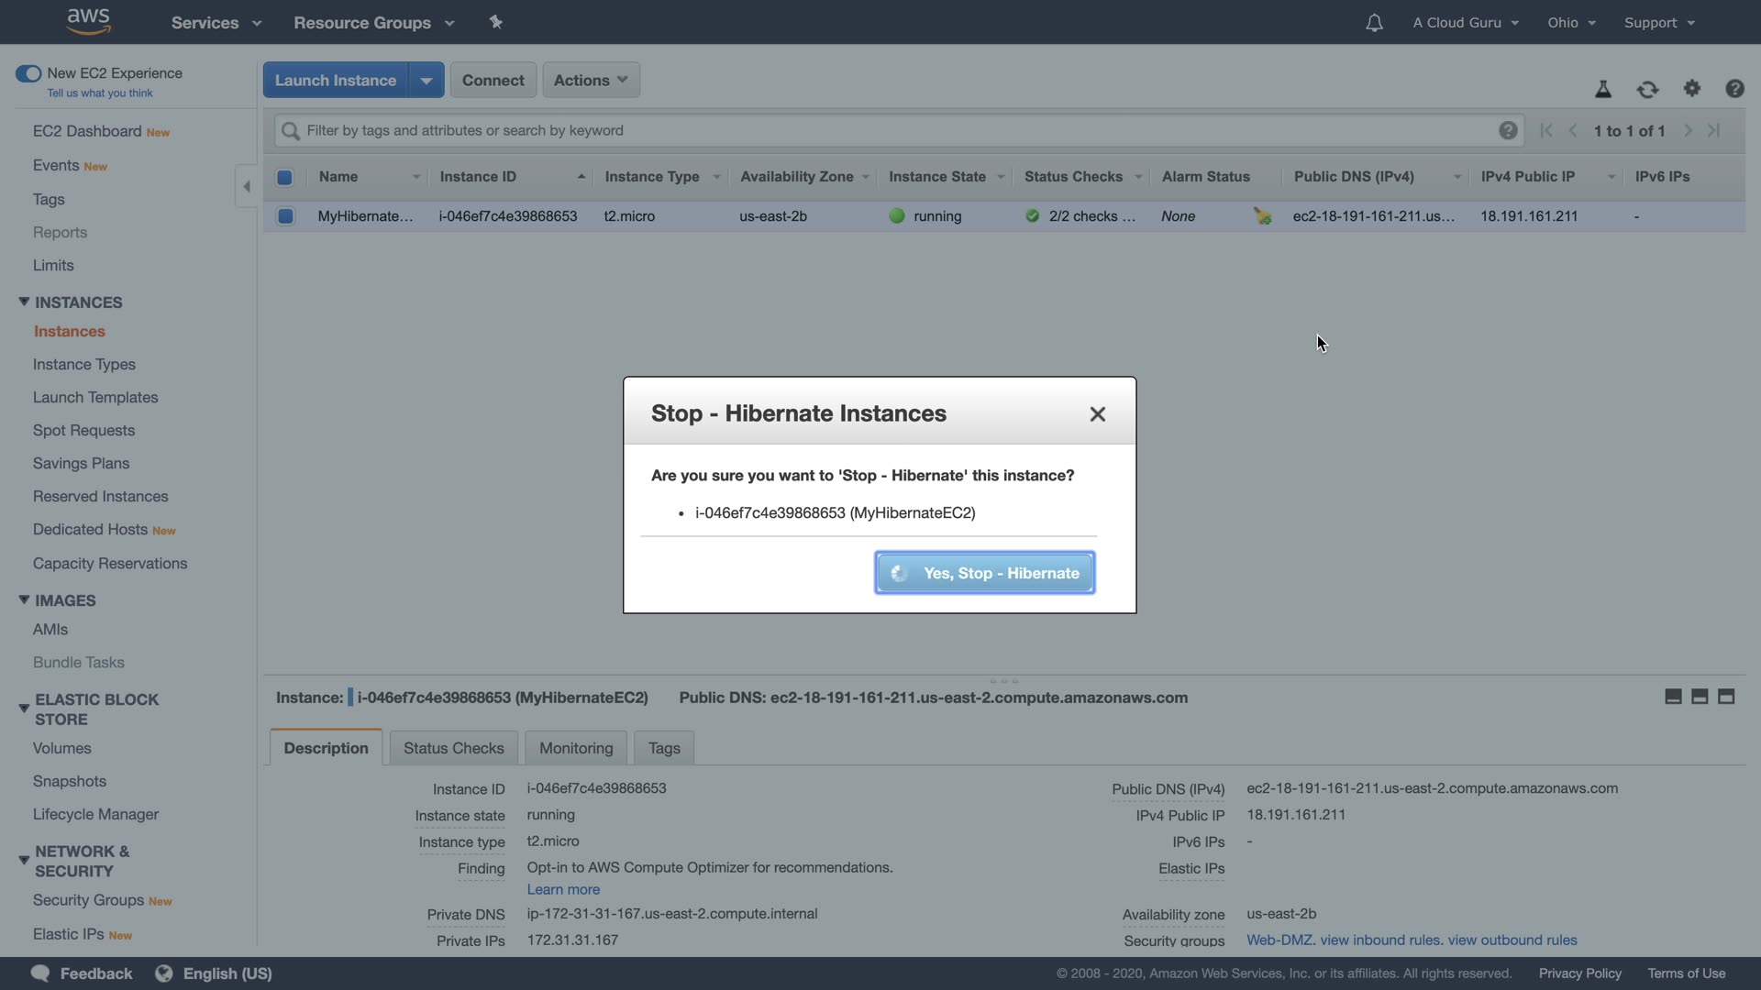Uncheck the MyHibernateEC2 row checkbox
Viewport: 1761px width, 990px height.
[x=285, y=216]
